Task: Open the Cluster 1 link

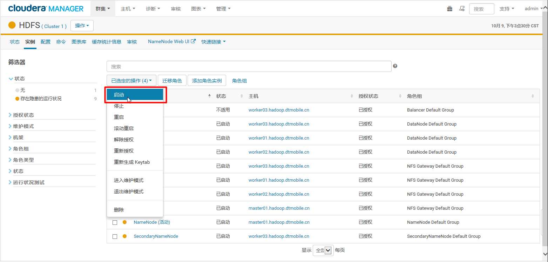Action: pyautogui.click(x=54, y=26)
